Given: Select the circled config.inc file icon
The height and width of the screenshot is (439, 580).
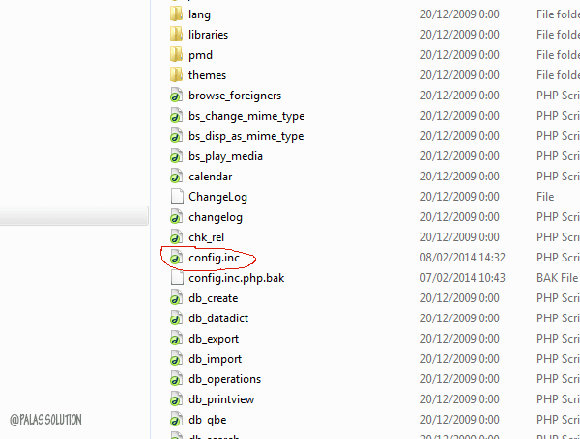Looking at the screenshot, I should tap(177, 258).
